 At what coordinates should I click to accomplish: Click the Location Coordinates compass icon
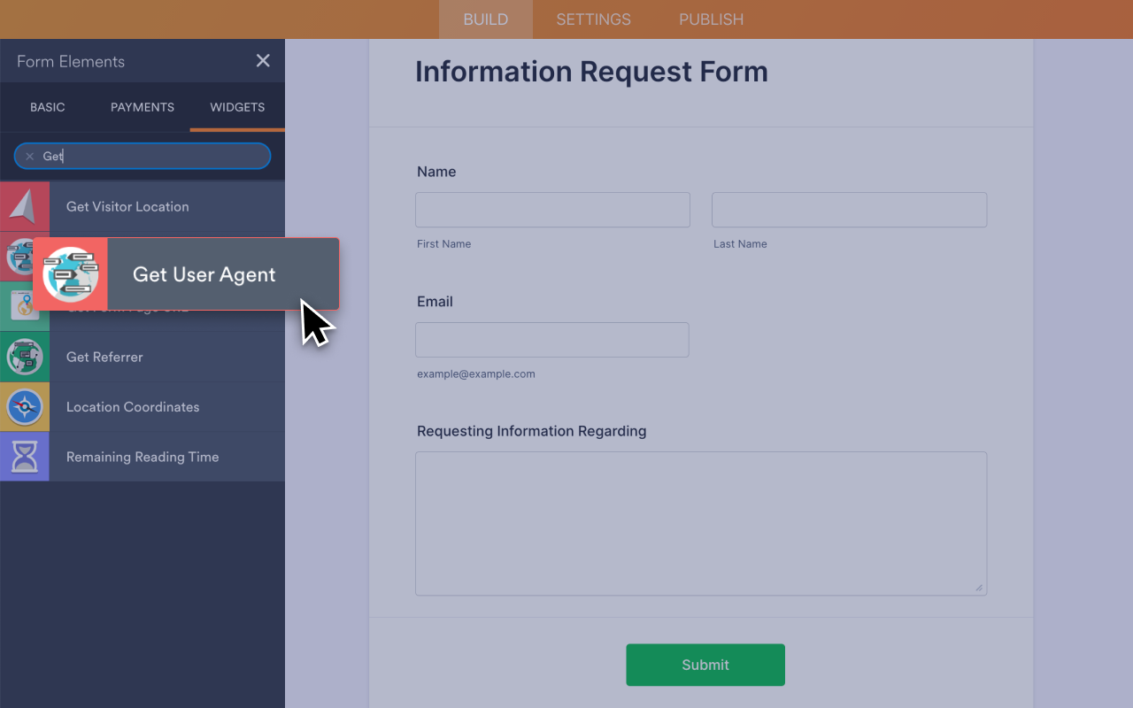[x=24, y=407]
